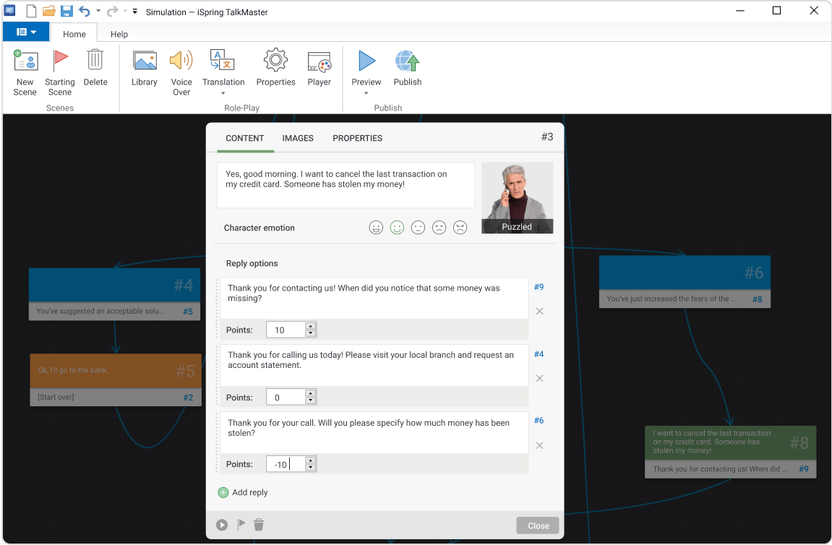The width and height of the screenshot is (832, 545).
Task: Play the scene audio preview
Action: coord(222,525)
